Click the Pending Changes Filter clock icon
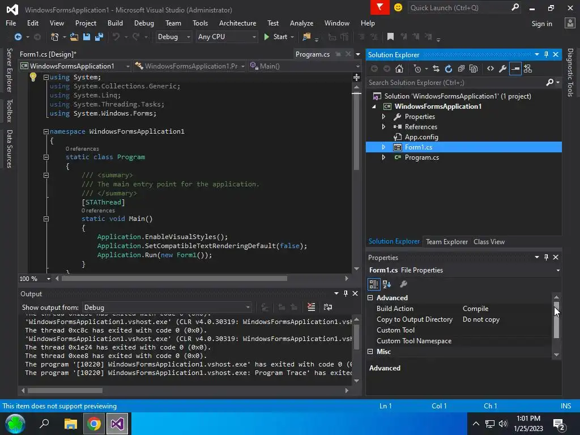The width and height of the screenshot is (580, 435). (x=417, y=69)
